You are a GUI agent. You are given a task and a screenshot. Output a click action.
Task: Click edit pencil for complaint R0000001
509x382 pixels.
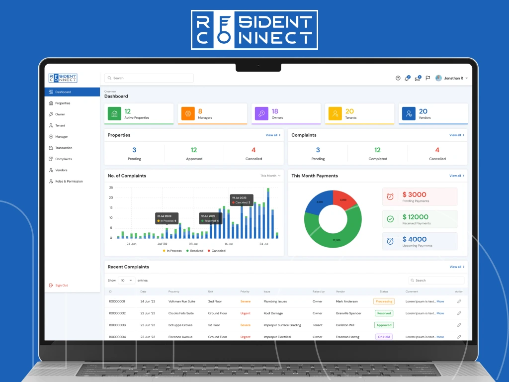(459, 301)
